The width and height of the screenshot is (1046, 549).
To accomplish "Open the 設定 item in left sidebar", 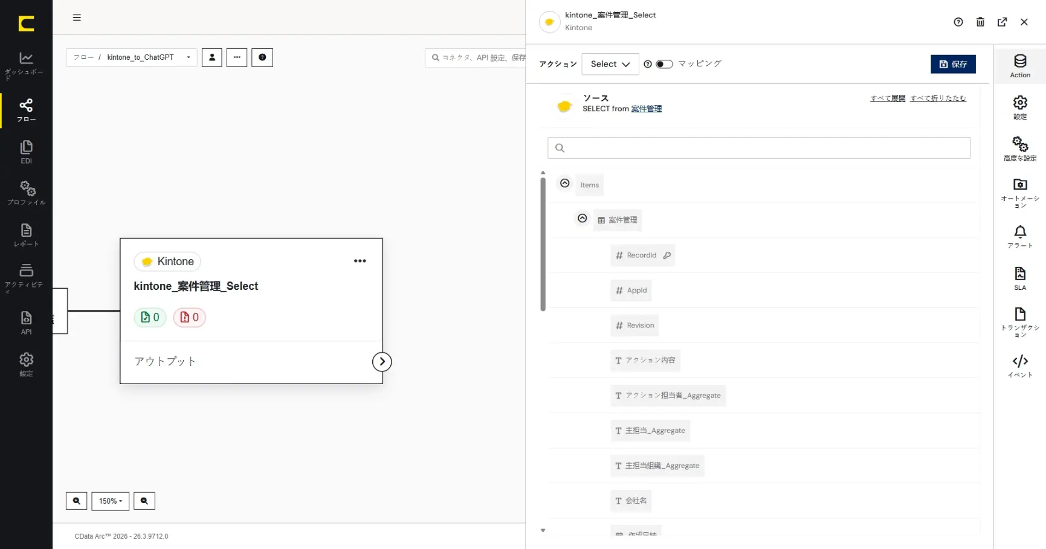I will (26, 365).
